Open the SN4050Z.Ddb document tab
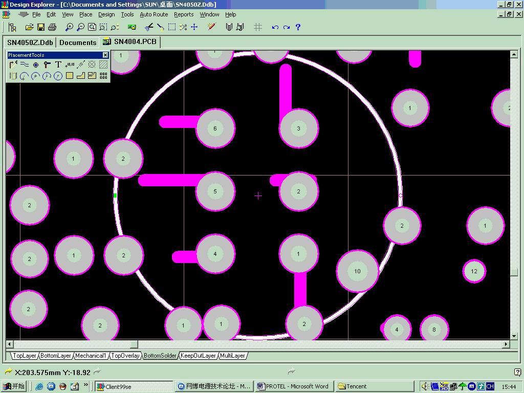The width and height of the screenshot is (524, 393). (30, 42)
